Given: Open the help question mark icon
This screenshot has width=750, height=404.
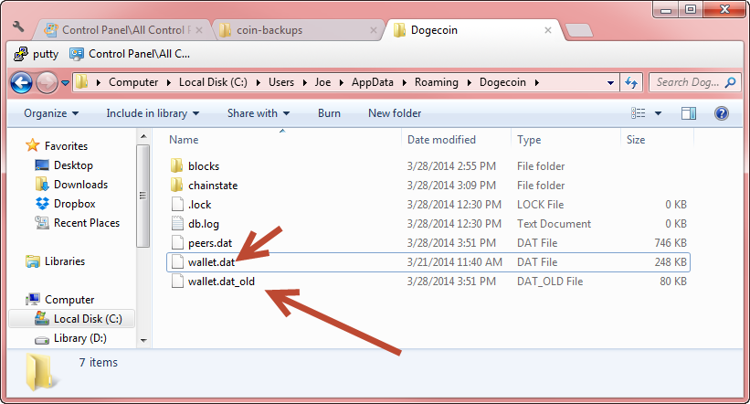Looking at the screenshot, I should point(722,113).
